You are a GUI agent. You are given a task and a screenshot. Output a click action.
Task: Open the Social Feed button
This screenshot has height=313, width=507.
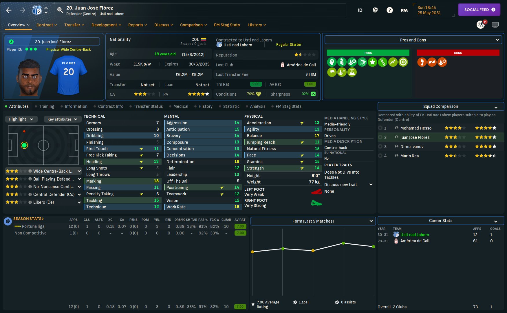click(479, 10)
